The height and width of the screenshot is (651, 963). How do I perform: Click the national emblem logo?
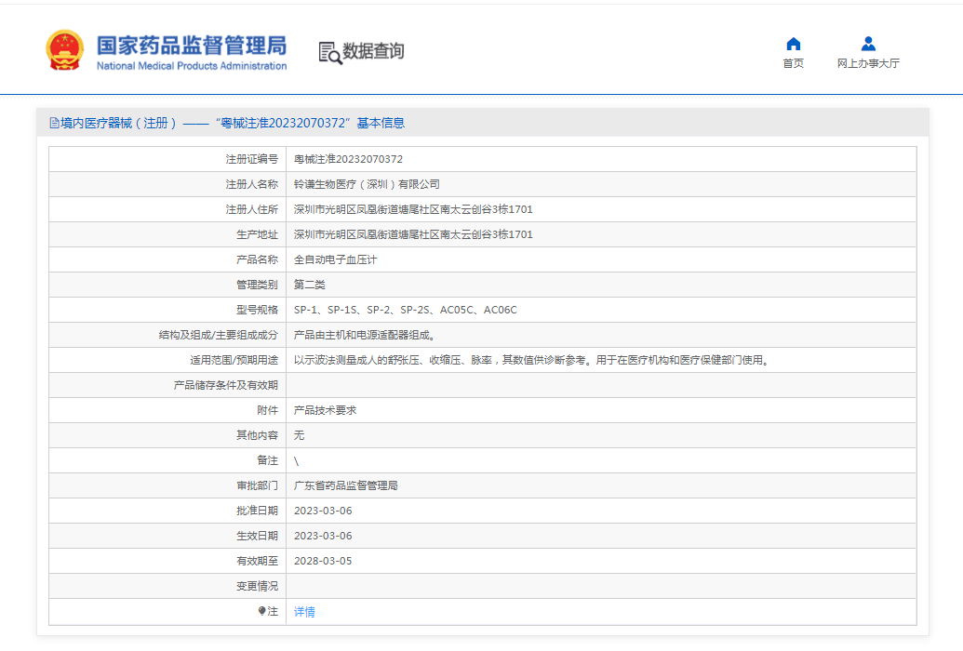[64, 50]
